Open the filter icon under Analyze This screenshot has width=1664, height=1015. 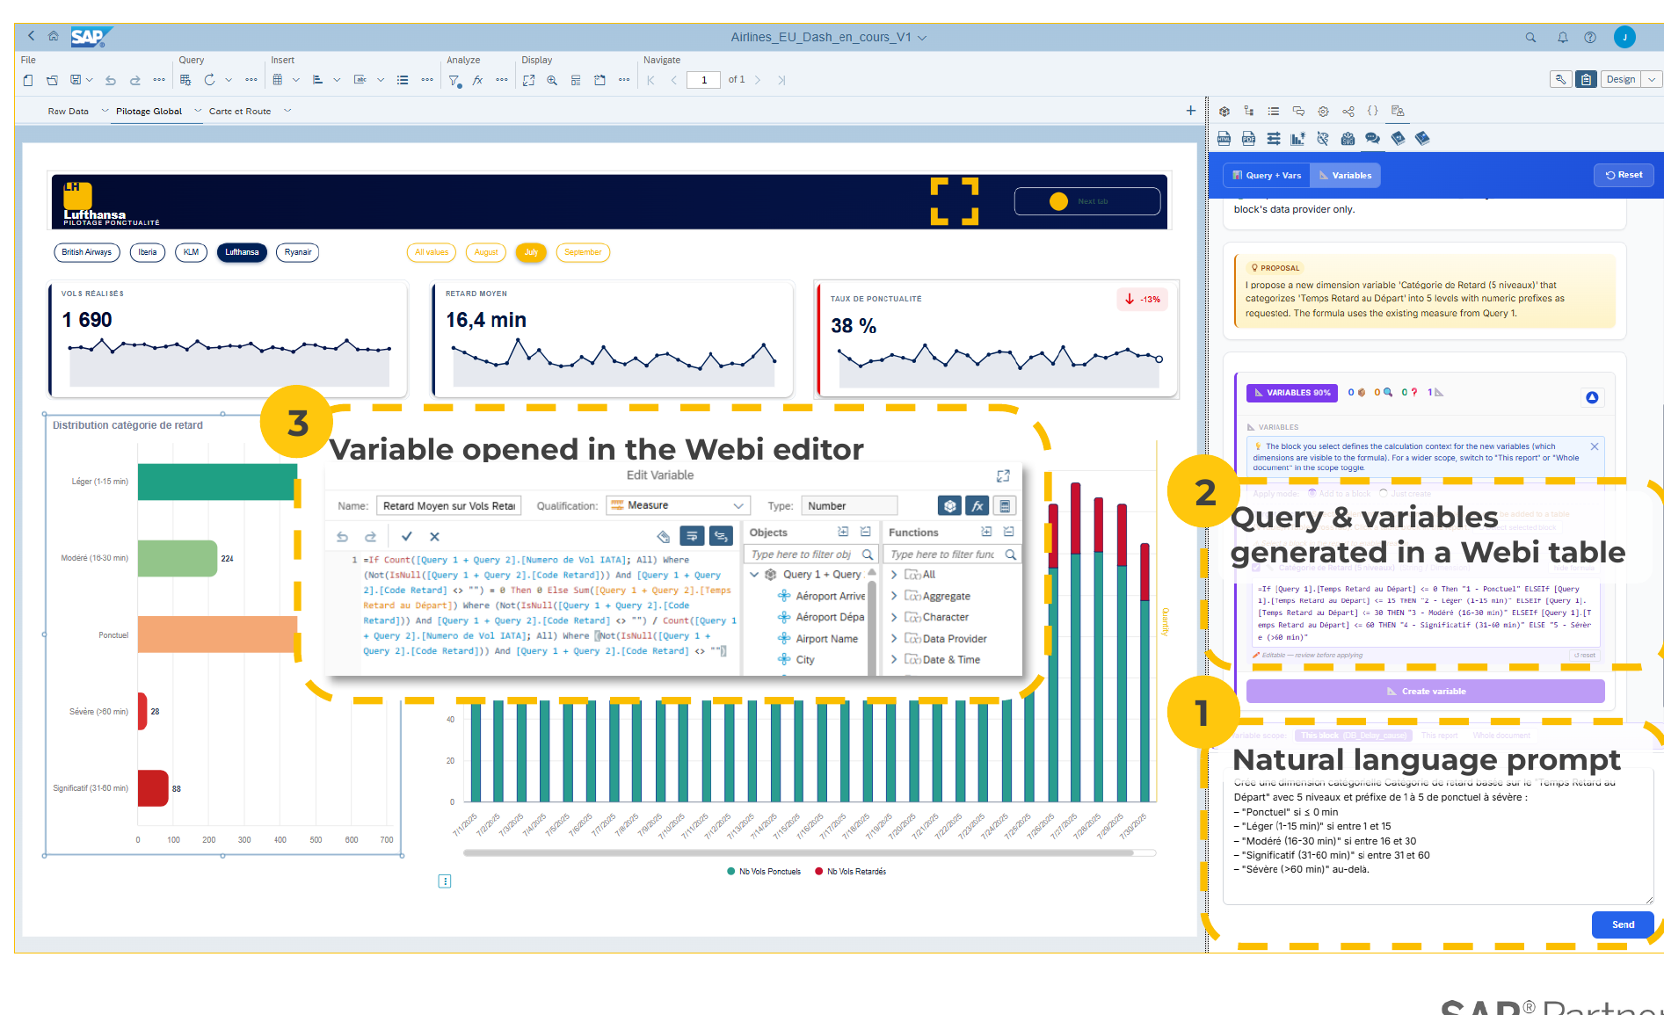[454, 80]
